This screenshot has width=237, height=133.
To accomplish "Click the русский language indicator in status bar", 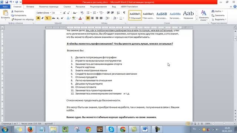I will pos(49,124).
